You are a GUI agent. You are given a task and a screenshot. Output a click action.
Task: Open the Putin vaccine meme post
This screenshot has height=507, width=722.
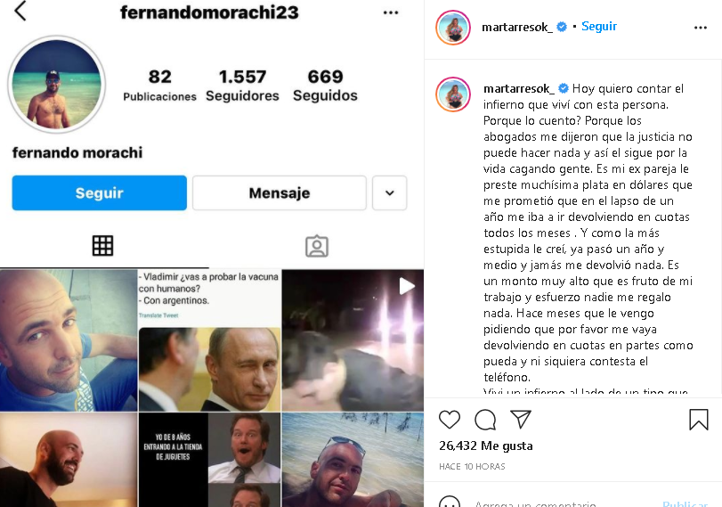pos(209,340)
